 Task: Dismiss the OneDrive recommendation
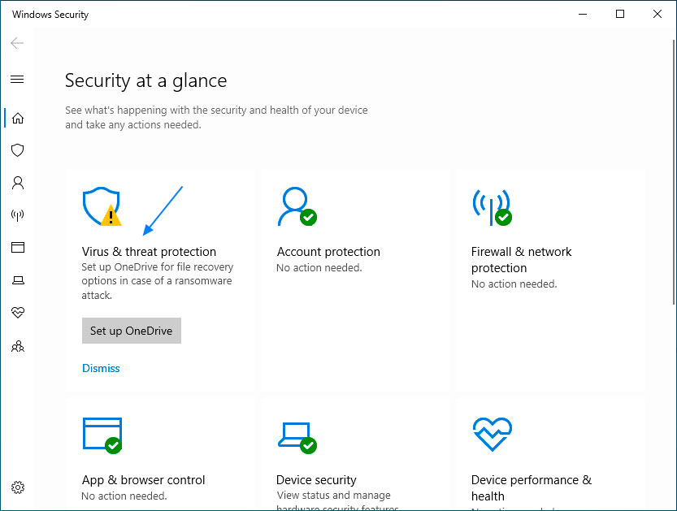tap(101, 368)
